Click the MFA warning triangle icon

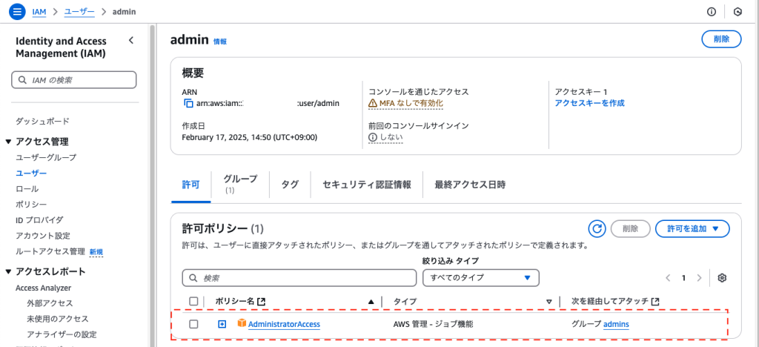[373, 103]
